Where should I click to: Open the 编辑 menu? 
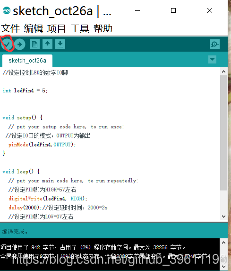[x=34, y=28]
